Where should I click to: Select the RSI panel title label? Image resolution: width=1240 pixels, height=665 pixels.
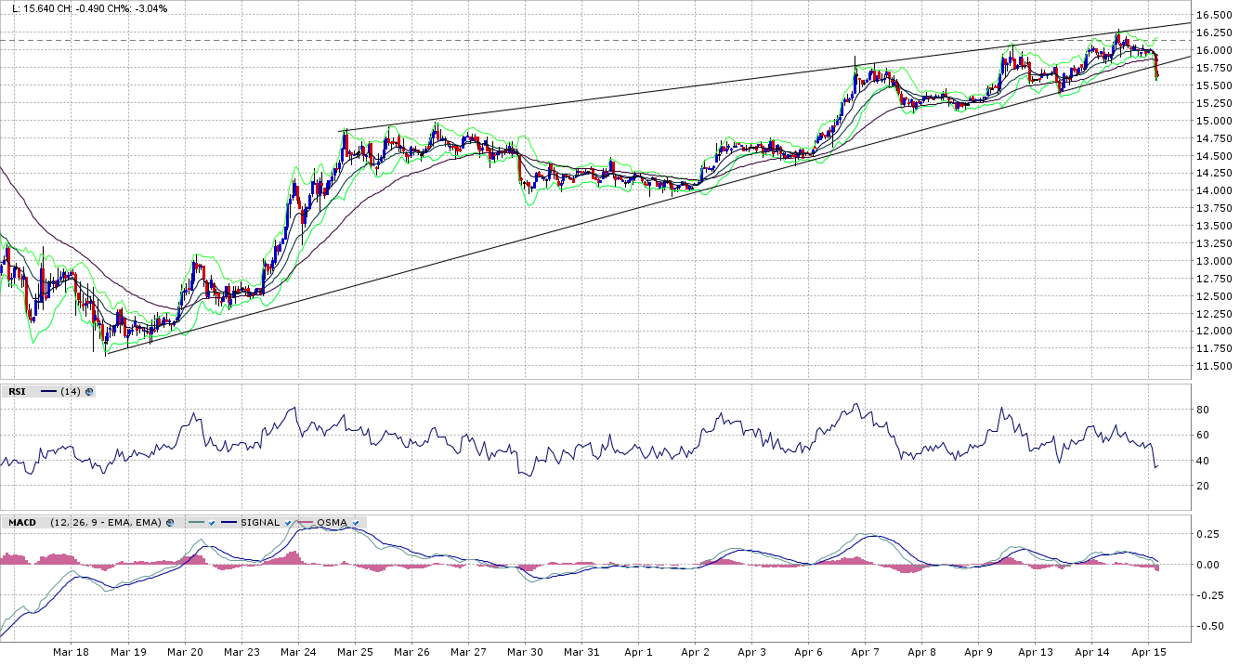pos(17,392)
